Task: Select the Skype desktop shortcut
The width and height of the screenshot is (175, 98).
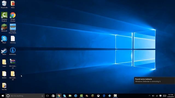Action: pyautogui.click(x=4, y=39)
